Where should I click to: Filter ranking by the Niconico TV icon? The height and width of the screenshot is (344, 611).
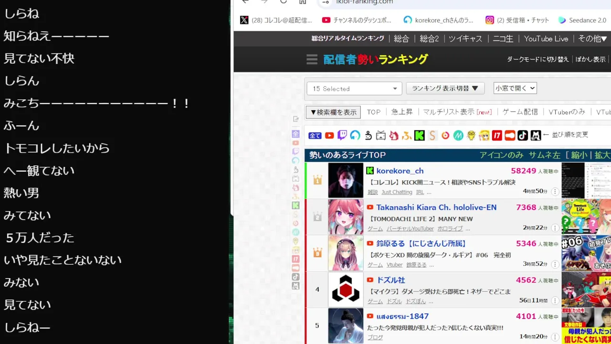coord(381,136)
